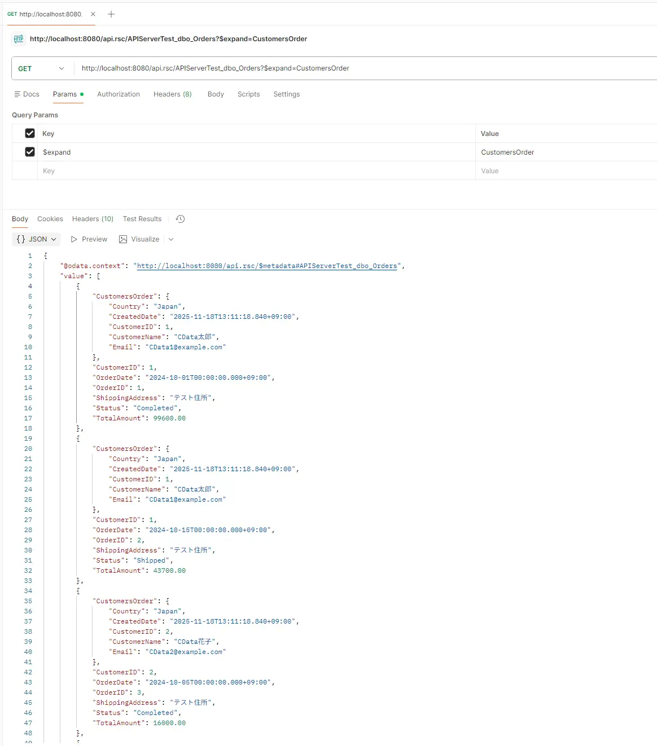Expand the Visualize options chevron

(171, 239)
